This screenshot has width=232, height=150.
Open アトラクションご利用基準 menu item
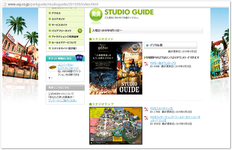point(65,36)
